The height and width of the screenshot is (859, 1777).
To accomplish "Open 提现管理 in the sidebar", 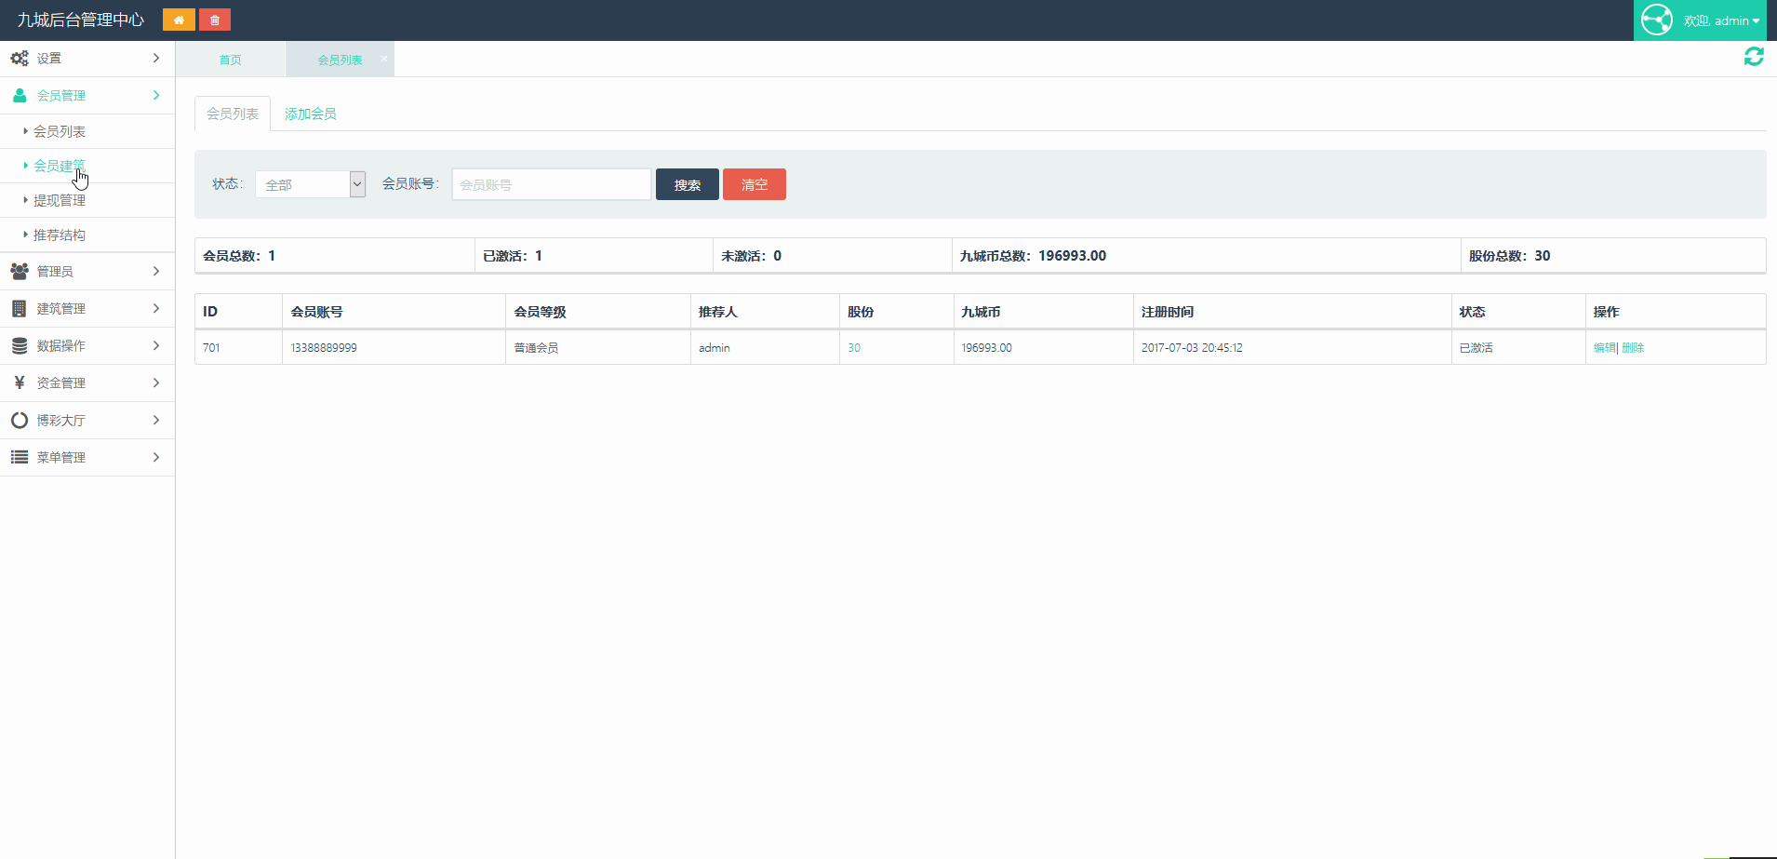I will click(x=60, y=200).
